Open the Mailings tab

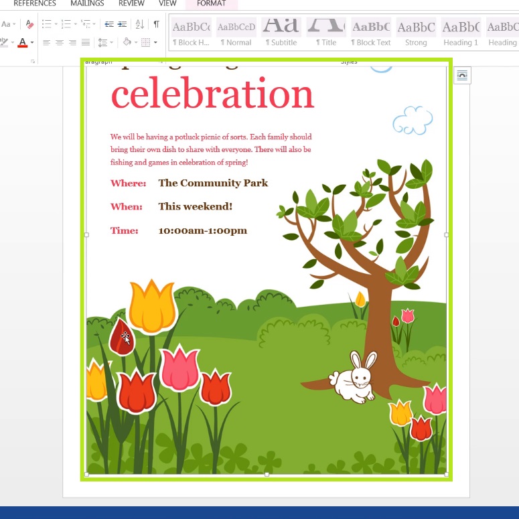click(x=87, y=3)
